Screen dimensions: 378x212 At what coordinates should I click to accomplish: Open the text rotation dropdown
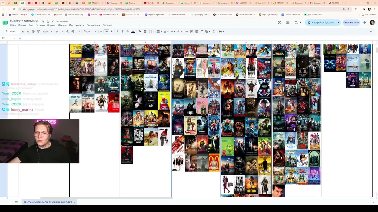point(179,32)
